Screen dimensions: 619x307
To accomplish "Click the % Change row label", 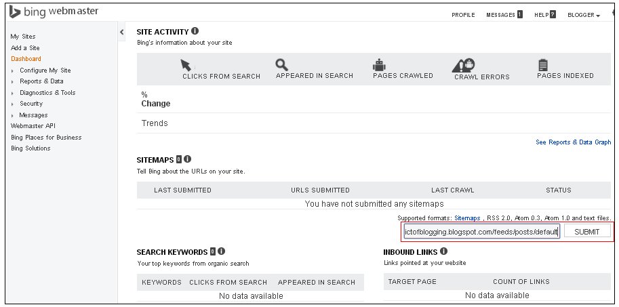I will (x=156, y=100).
